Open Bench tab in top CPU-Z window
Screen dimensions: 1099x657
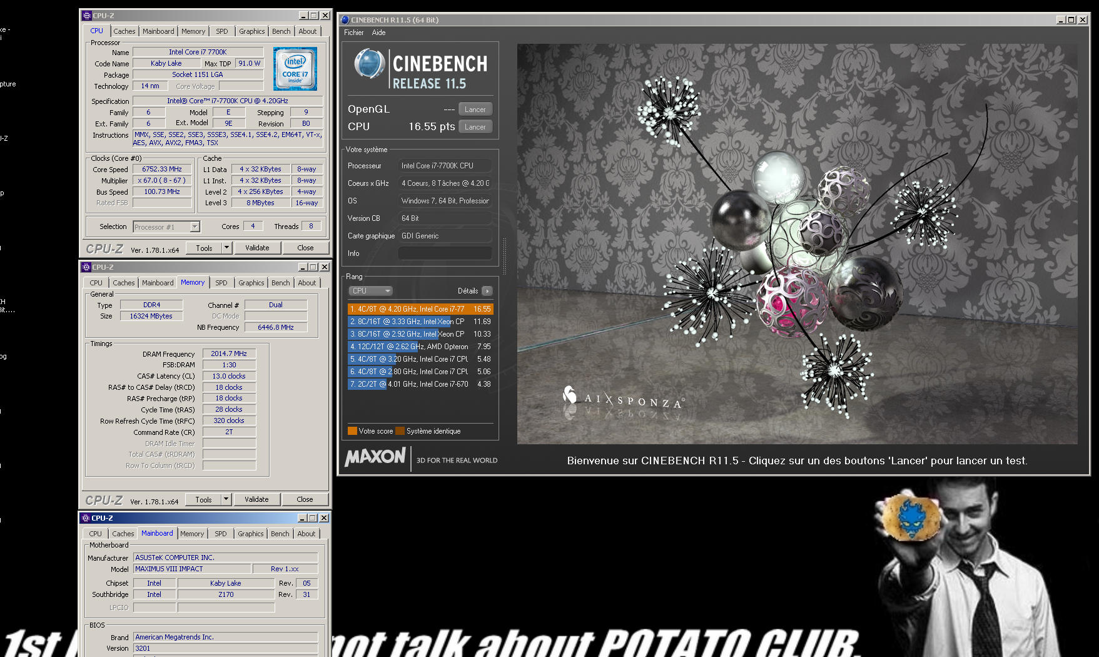point(281,31)
